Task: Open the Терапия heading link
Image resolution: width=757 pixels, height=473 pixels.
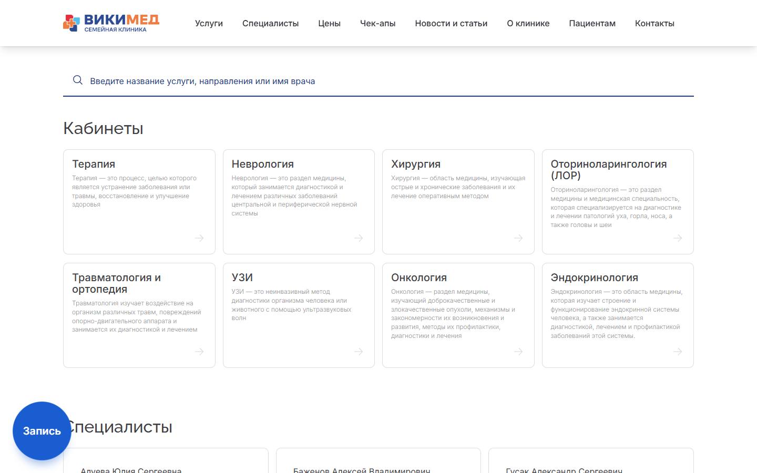Action: tap(94, 164)
